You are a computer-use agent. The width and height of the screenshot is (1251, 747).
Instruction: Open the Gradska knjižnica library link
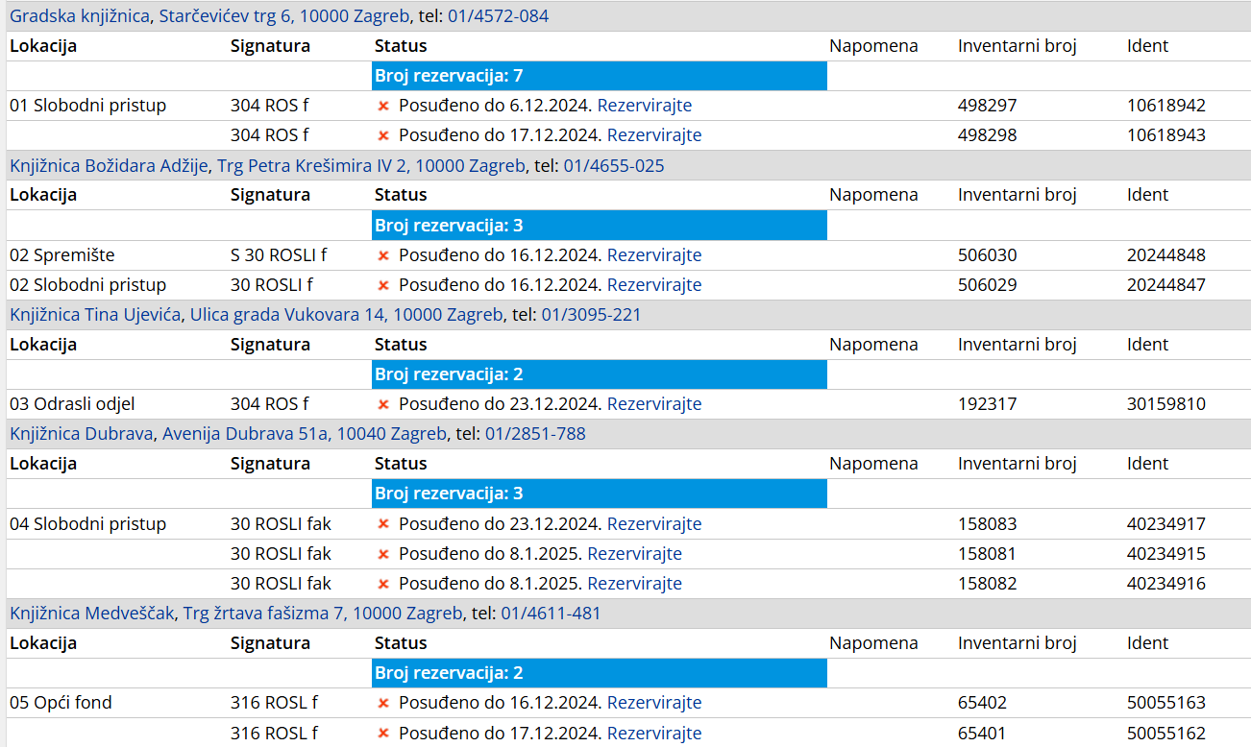click(x=80, y=16)
